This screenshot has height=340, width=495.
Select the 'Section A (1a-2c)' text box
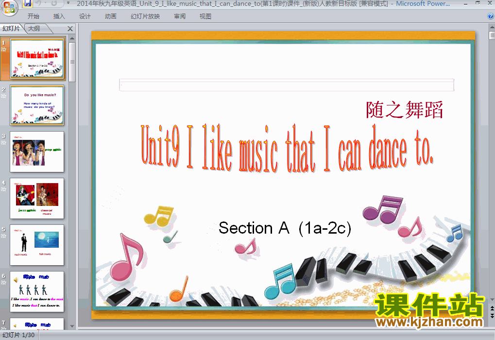click(x=285, y=228)
